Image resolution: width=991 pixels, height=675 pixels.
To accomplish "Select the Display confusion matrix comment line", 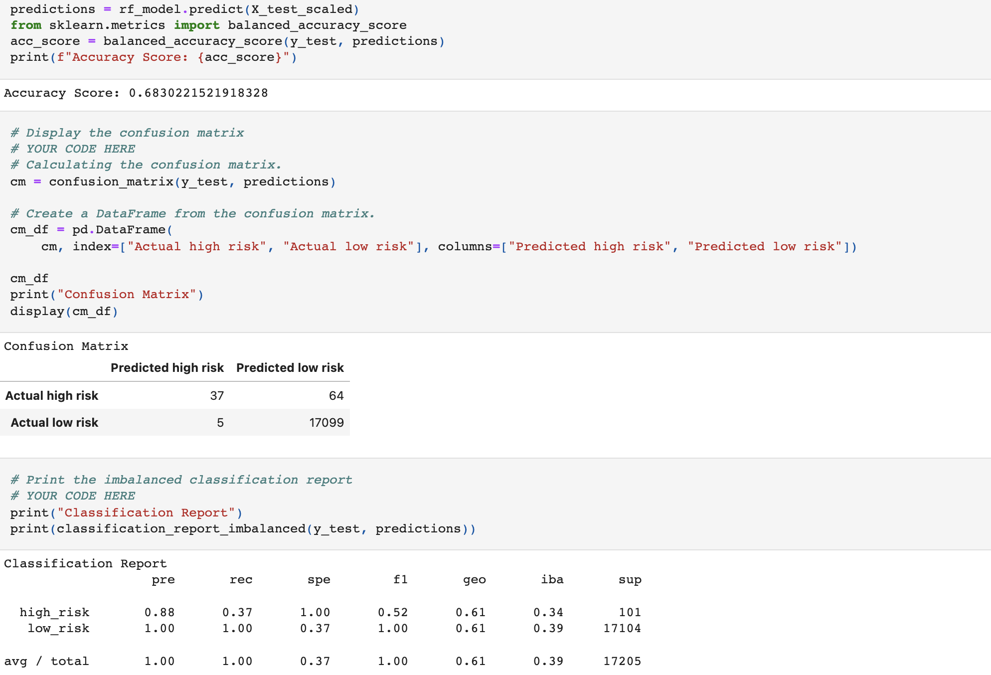I will click(127, 133).
